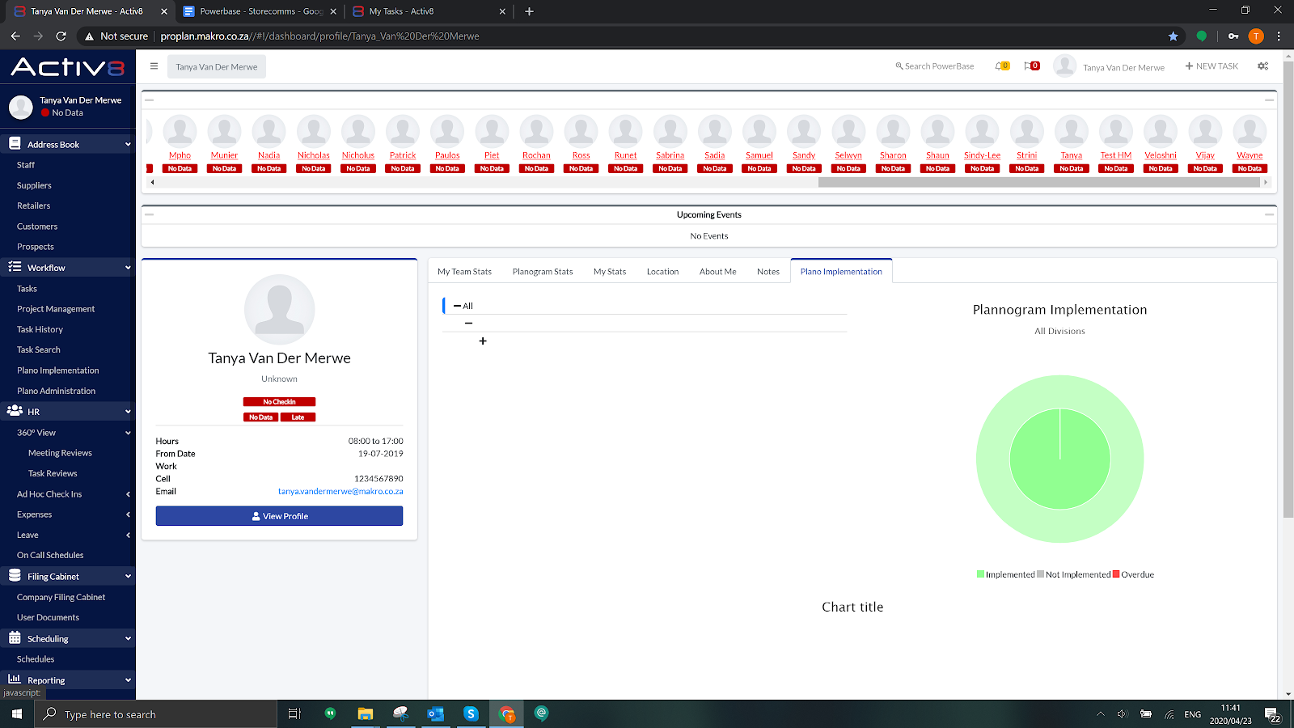
Task: Select Wayne's avatar in the staff strip
Action: coord(1250,131)
